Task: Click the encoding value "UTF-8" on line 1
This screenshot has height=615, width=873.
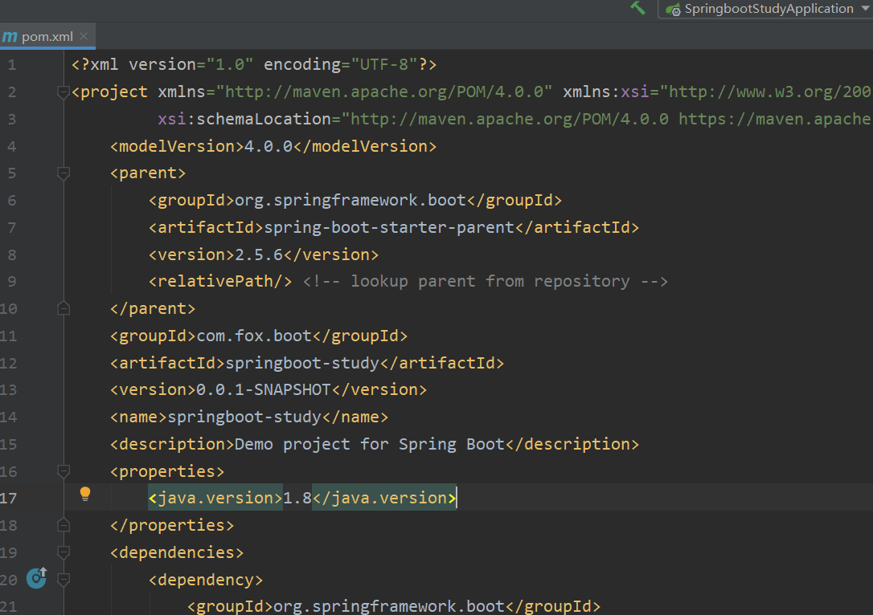Action: click(384, 64)
